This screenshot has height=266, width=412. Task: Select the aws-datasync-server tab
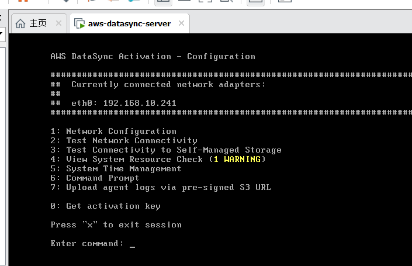[130, 23]
